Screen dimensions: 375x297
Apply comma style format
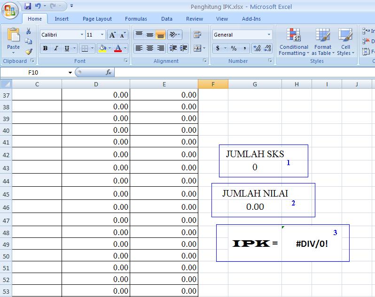pyautogui.click(x=244, y=48)
